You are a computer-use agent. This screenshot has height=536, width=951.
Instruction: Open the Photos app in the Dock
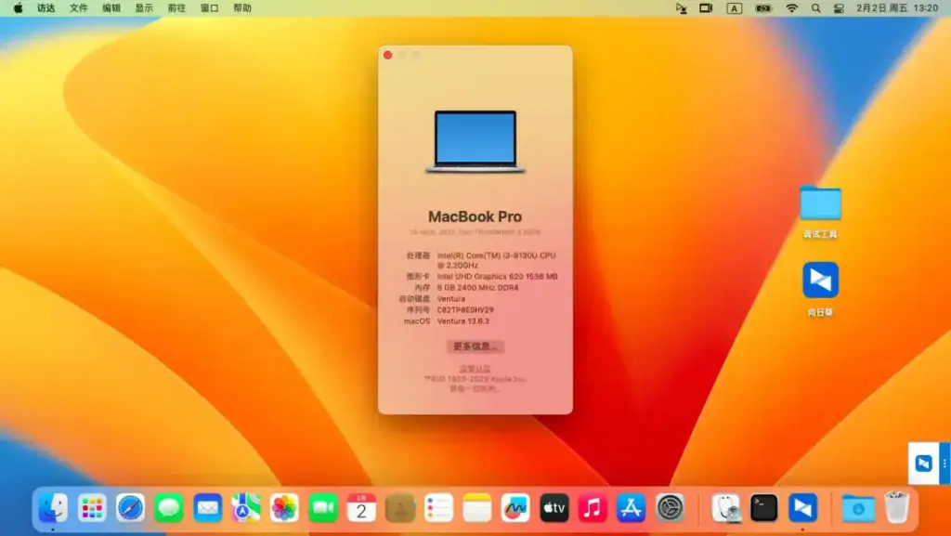point(284,508)
